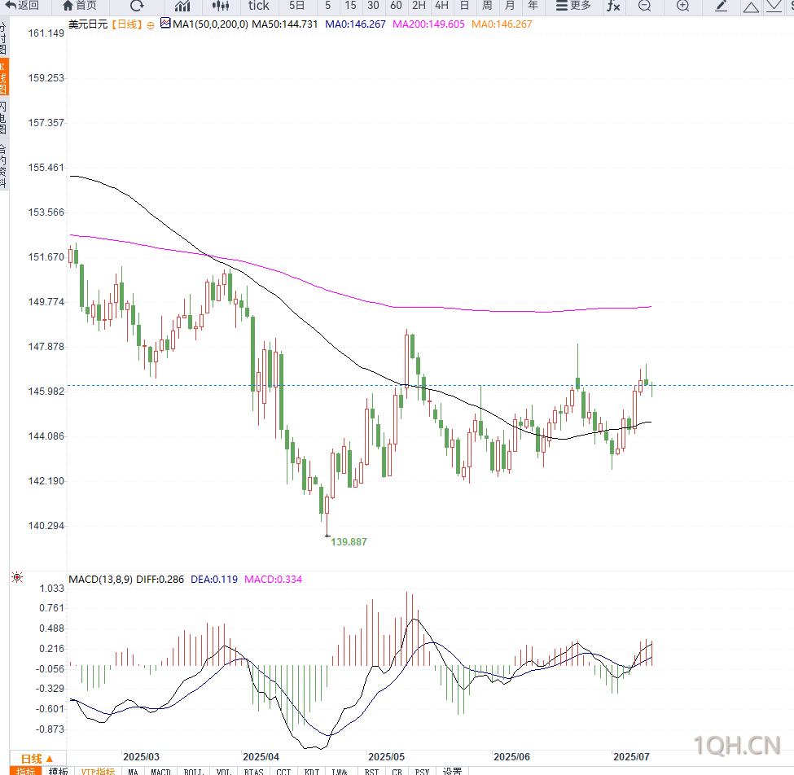
Task: Open the 设置 settings tab
Action: coord(452,771)
